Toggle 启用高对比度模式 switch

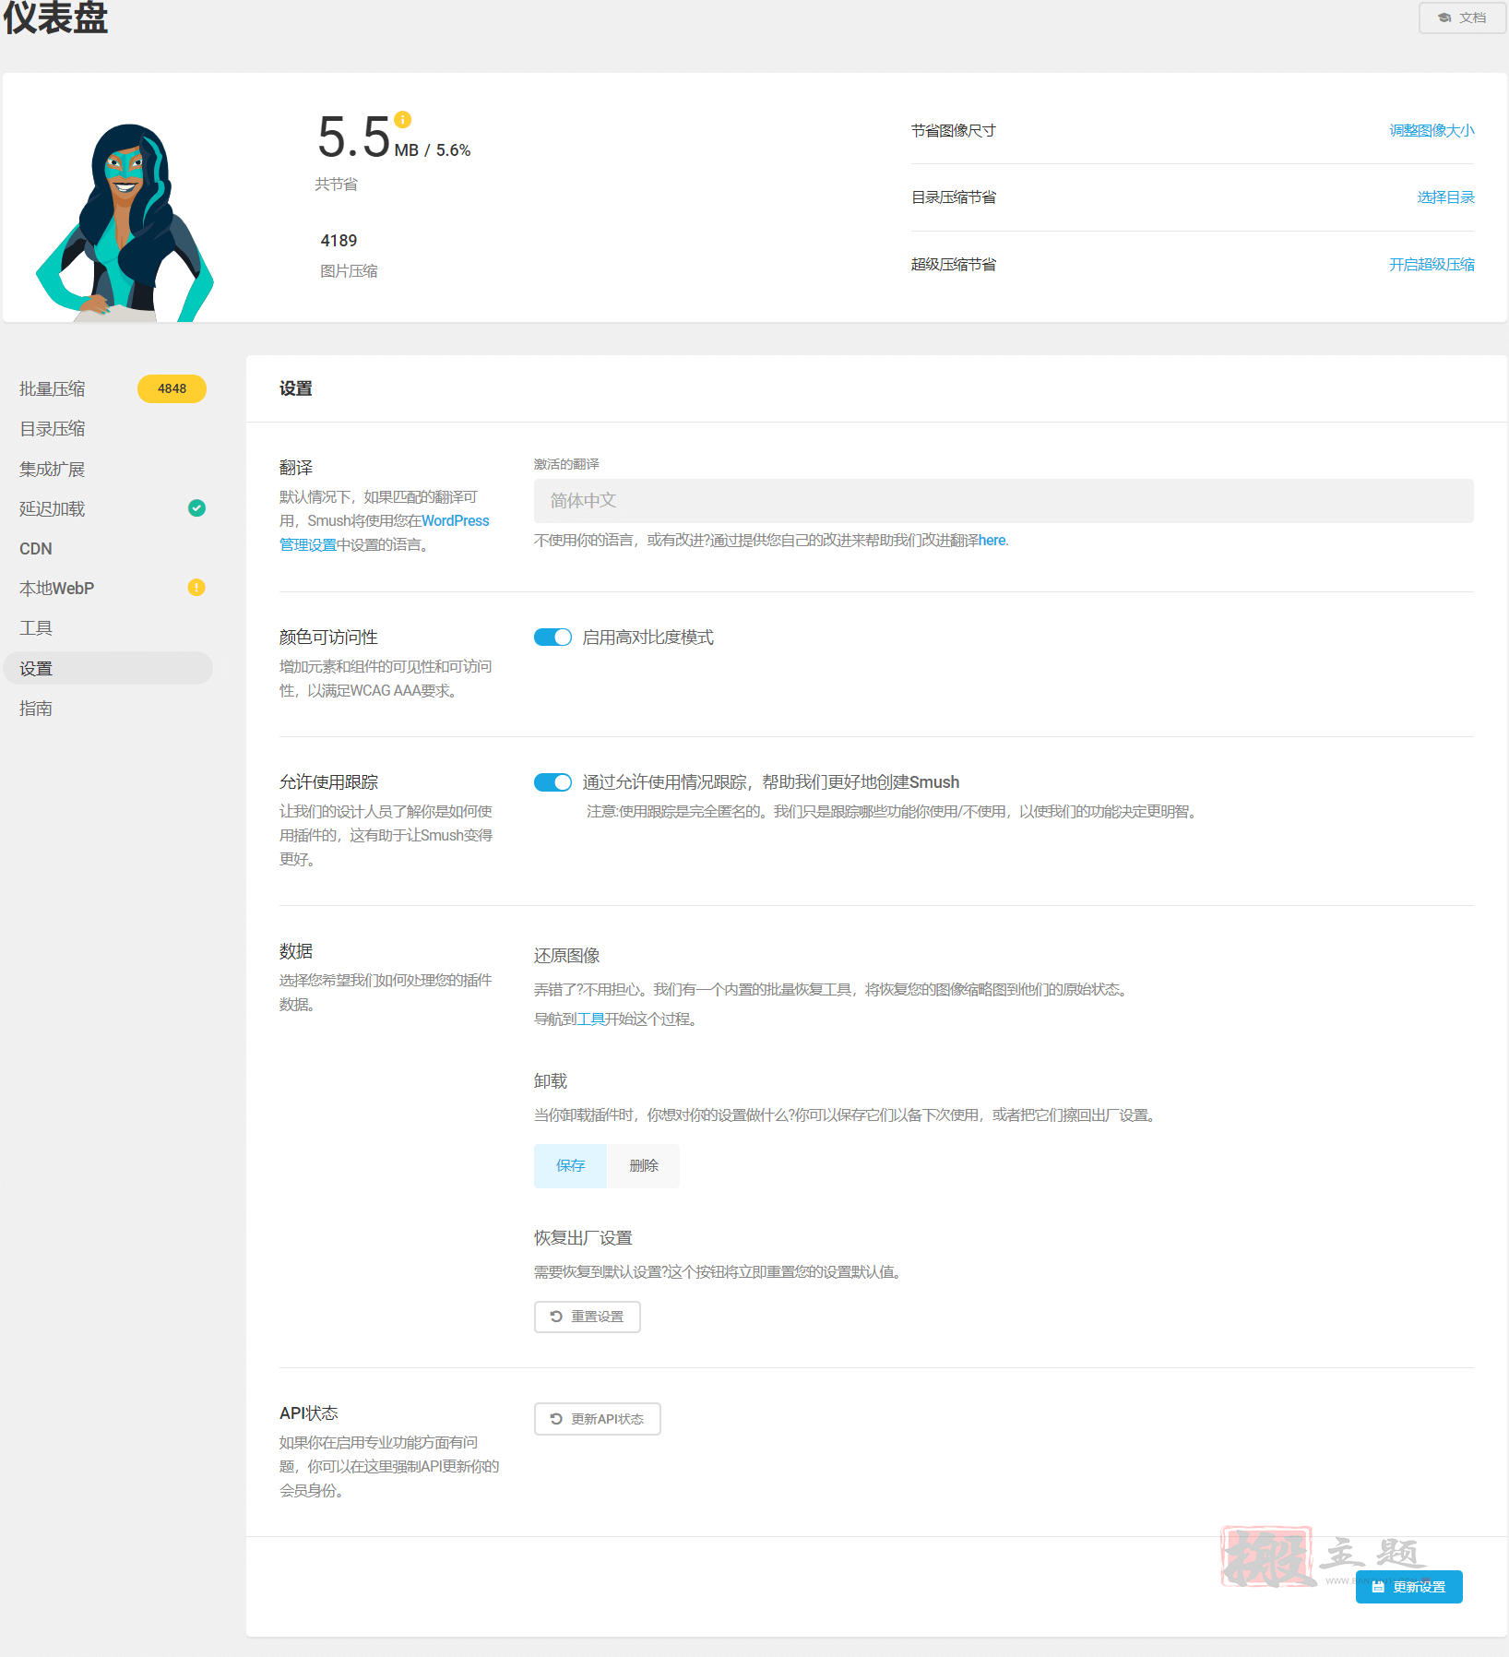click(553, 638)
